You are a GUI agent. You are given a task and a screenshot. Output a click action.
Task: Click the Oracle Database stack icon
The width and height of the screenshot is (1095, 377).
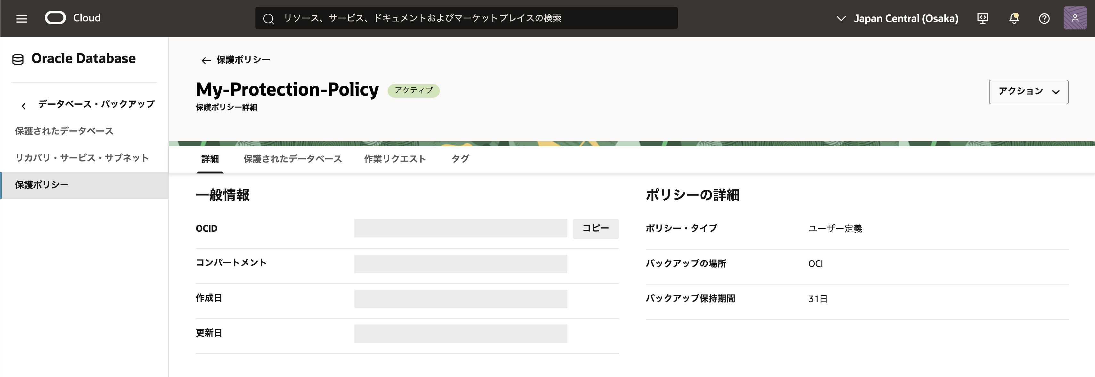click(x=18, y=60)
